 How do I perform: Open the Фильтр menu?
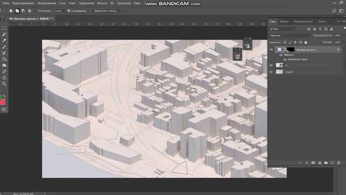tap(102, 3)
